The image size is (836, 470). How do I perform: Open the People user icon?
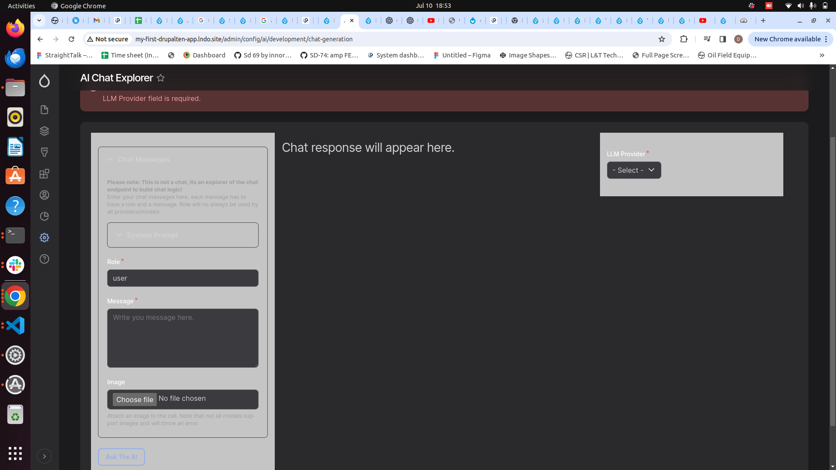(x=44, y=195)
